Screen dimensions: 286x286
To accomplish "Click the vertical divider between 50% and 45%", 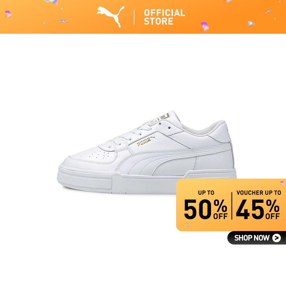I will [x=232, y=206].
